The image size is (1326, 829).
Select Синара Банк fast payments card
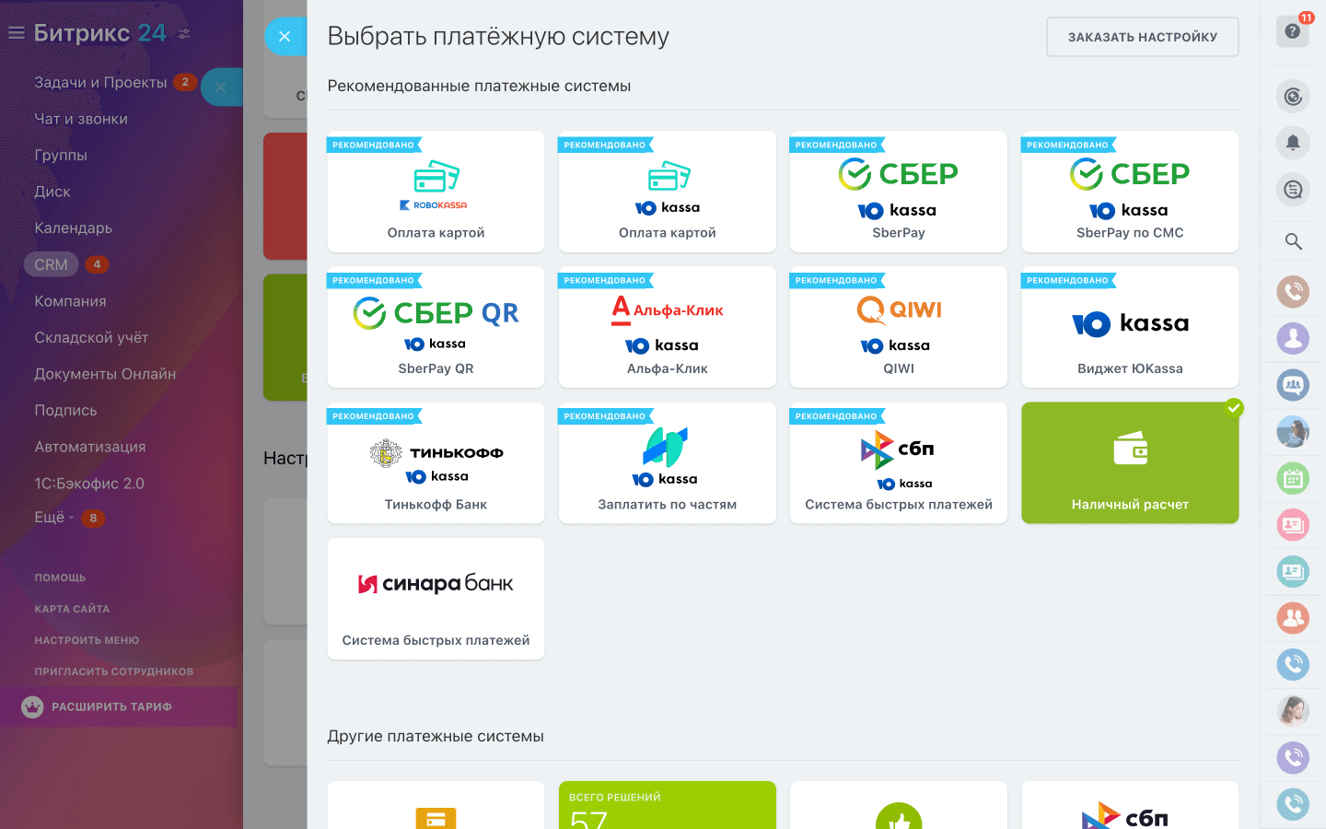pos(436,599)
